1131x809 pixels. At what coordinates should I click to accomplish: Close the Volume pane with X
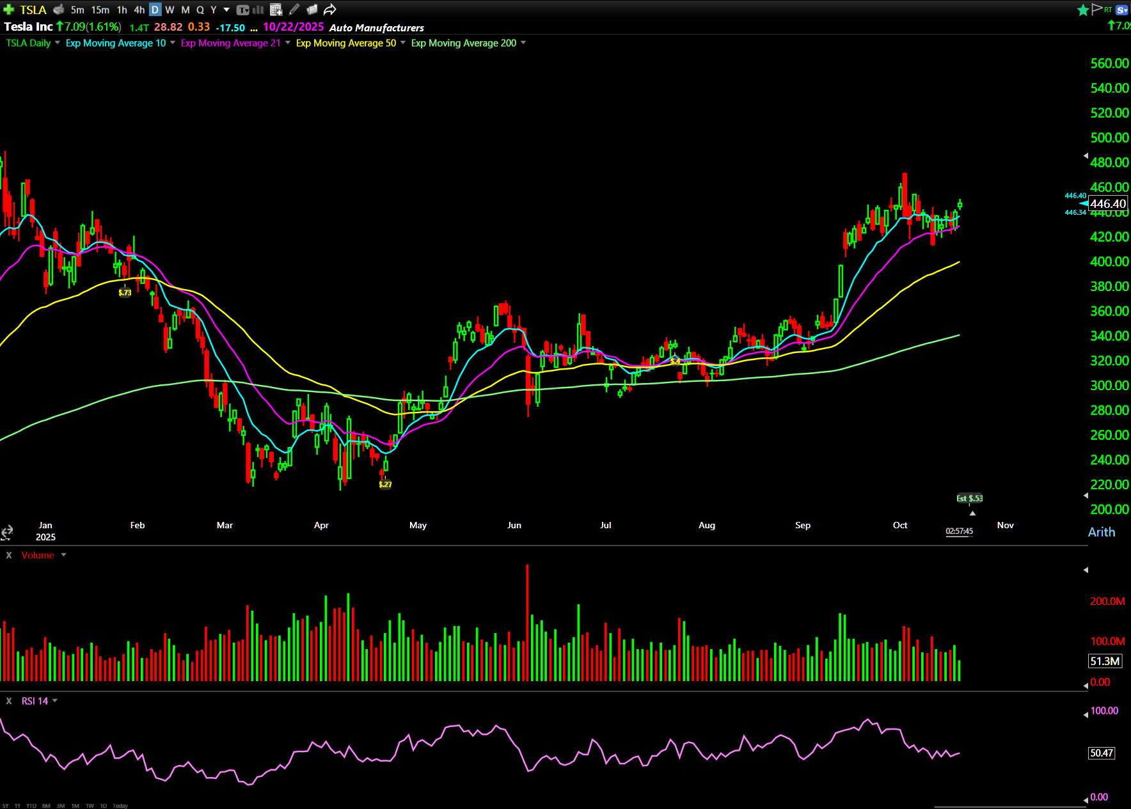[9, 555]
